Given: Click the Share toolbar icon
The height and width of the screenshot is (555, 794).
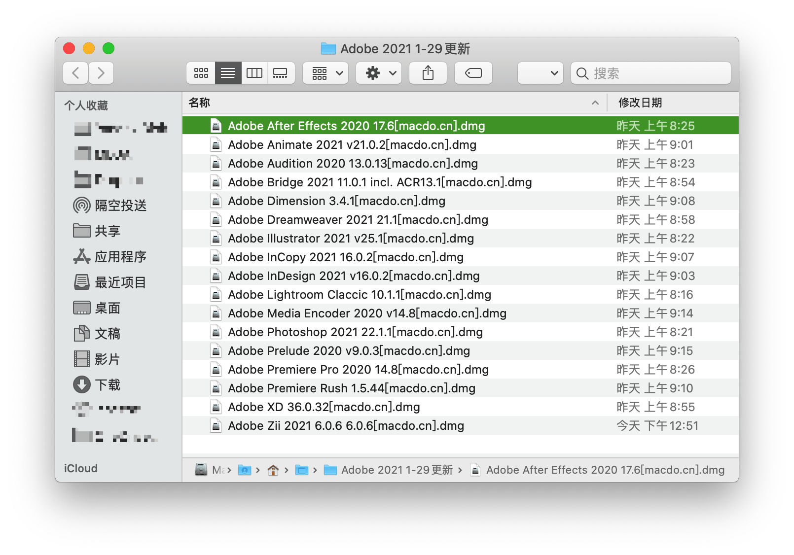Looking at the screenshot, I should pos(428,73).
